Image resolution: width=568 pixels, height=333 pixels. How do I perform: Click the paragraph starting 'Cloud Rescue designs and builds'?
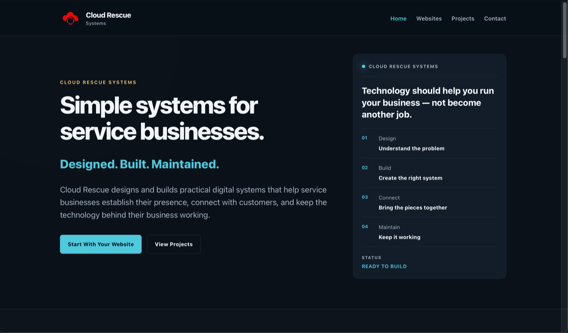194,202
